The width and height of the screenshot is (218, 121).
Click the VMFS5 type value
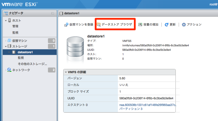pos(127,41)
